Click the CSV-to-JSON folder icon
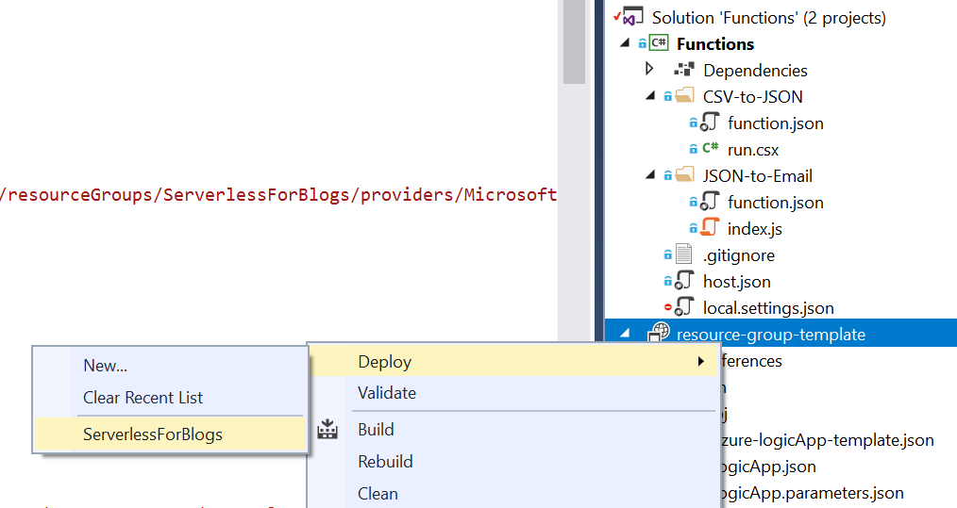The image size is (957, 508). pos(684,96)
